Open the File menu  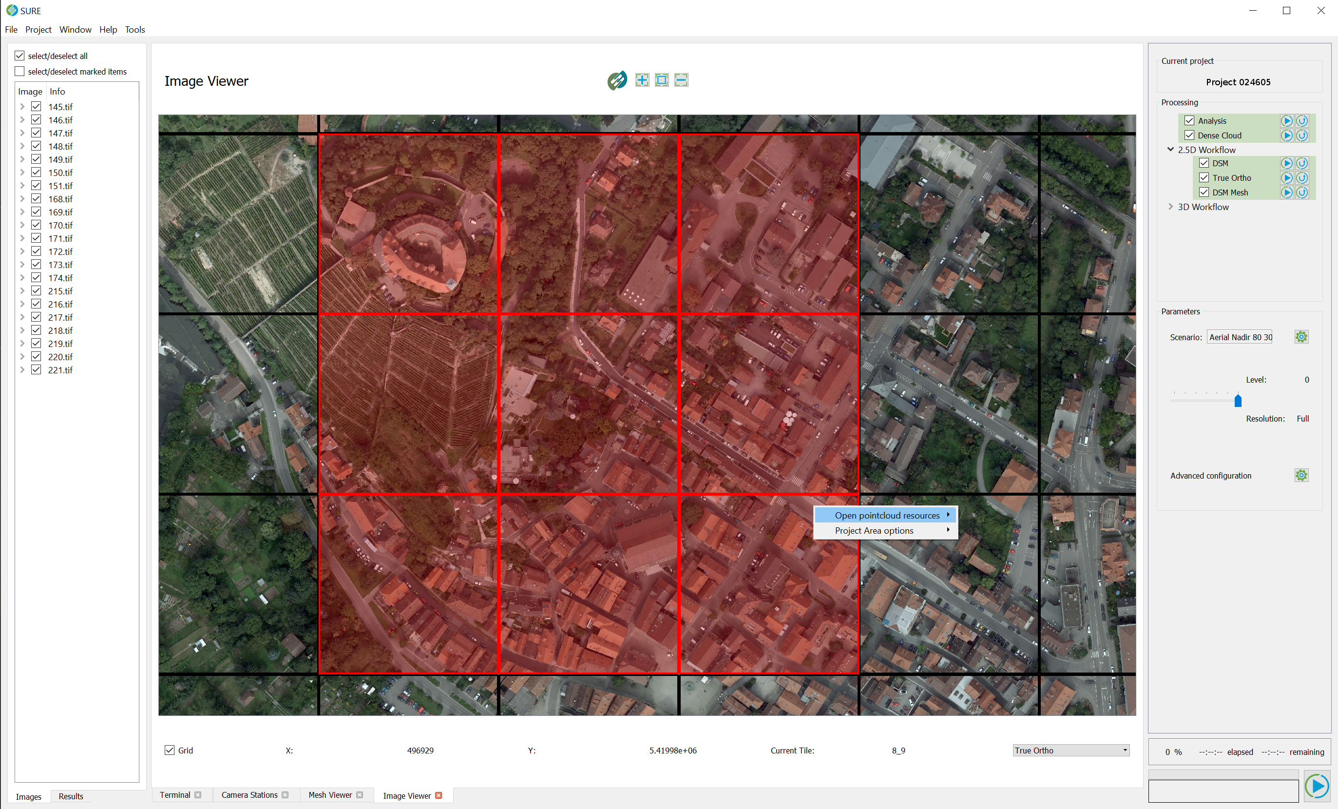click(11, 29)
